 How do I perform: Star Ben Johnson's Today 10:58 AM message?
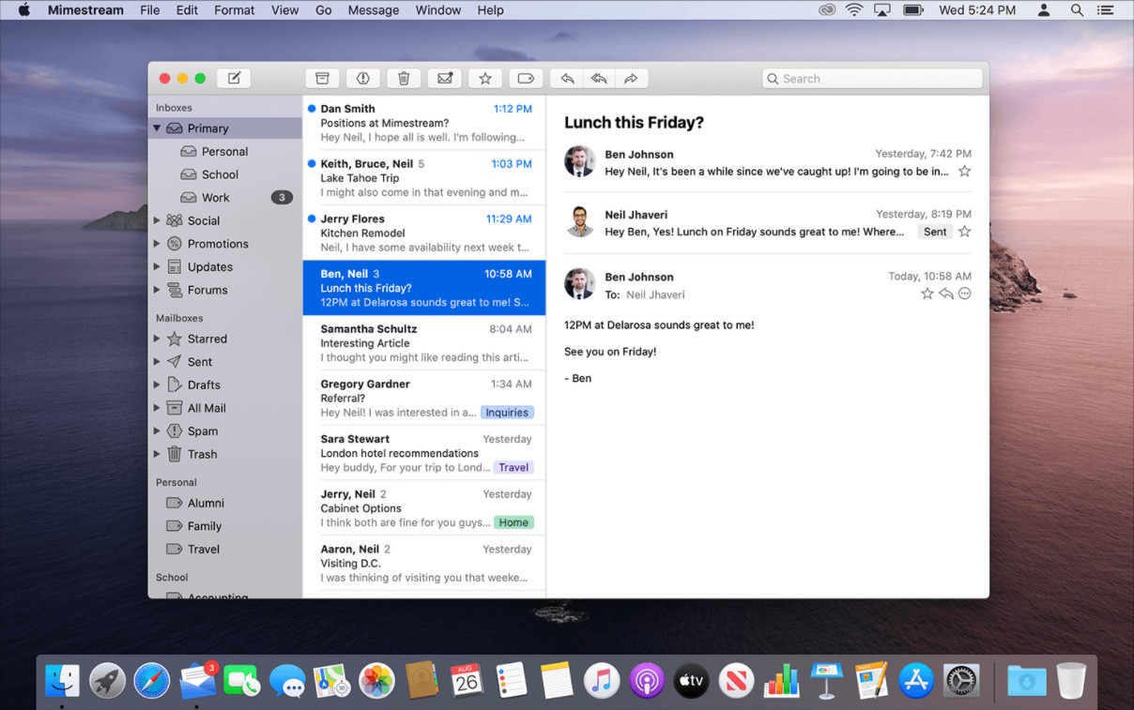pos(927,294)
